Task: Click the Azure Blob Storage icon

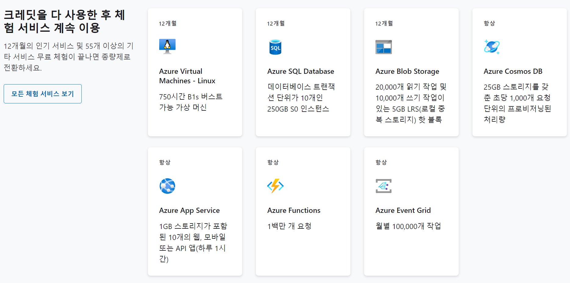Action: (x=384, y=47)
